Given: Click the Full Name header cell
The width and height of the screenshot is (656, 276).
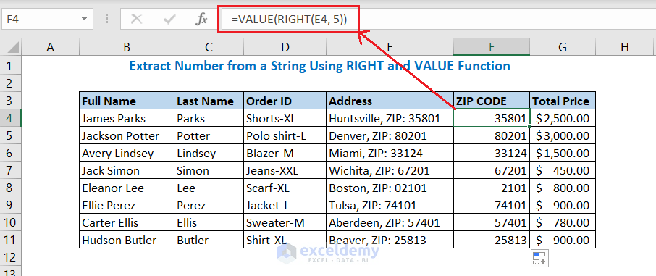Looking at the screenshot, I should (x=127, y=101).
